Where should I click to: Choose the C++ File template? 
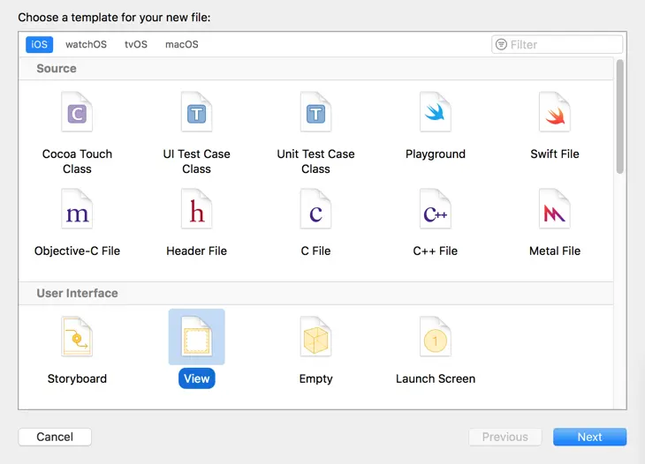(x=435, y=211)
